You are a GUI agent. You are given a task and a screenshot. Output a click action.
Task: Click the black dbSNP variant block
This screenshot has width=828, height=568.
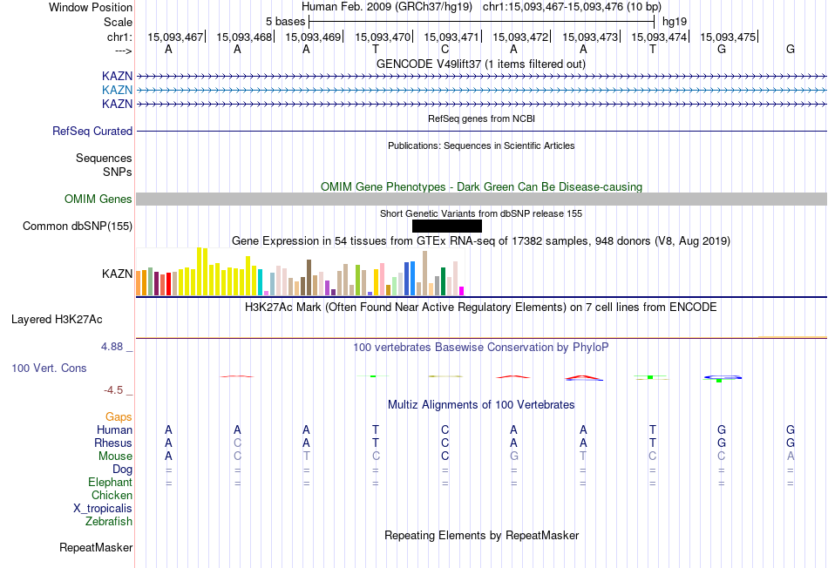[x=447, y=226]
